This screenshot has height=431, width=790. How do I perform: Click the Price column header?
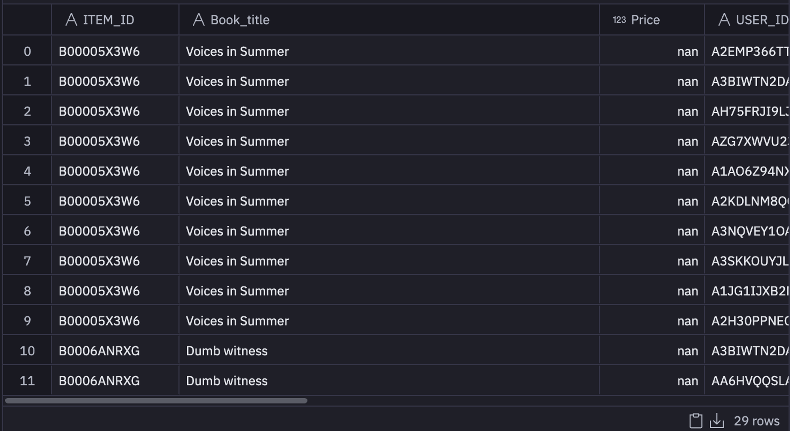pyautogui.click(x=652, y=20)
